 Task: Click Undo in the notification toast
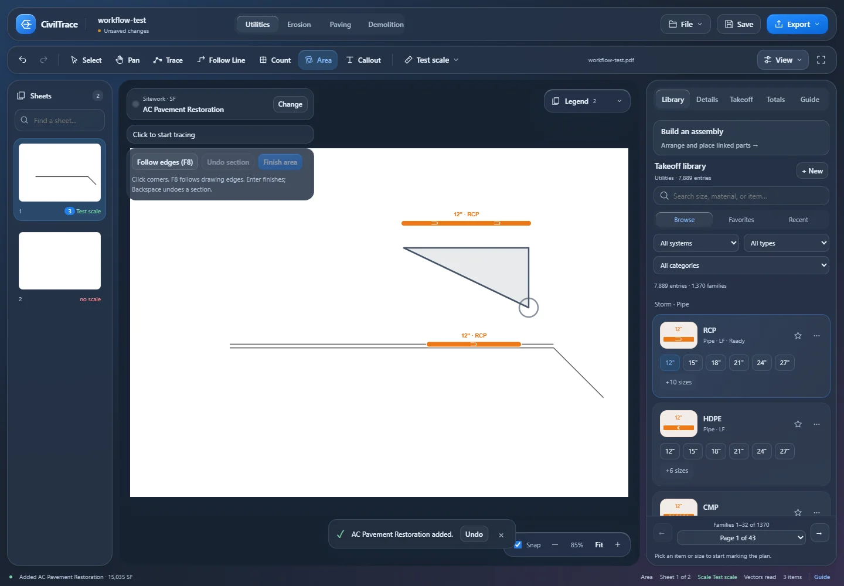474,534
